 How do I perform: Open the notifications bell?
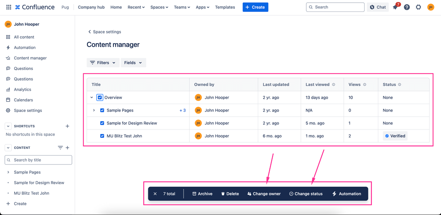tap(396, 7)
